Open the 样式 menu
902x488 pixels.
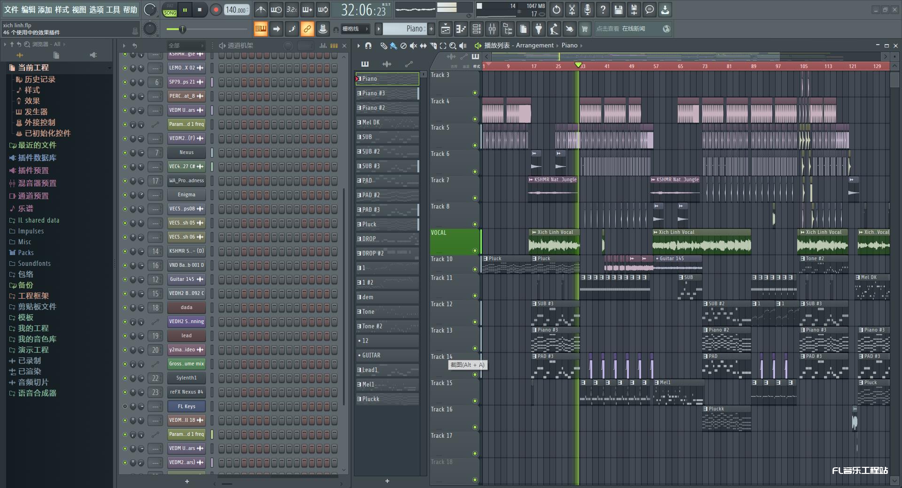tap(62, 9)
